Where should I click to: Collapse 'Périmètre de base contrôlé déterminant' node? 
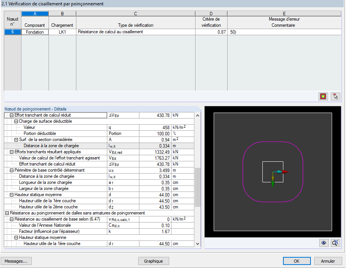[x=12, y=170]
